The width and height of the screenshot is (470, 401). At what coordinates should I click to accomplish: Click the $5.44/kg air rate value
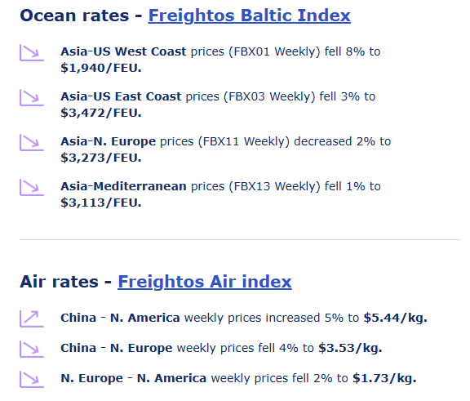396,318
